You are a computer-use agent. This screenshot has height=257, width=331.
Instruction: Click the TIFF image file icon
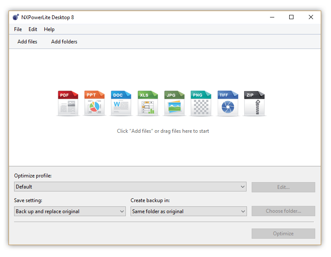tap(228, 103)
